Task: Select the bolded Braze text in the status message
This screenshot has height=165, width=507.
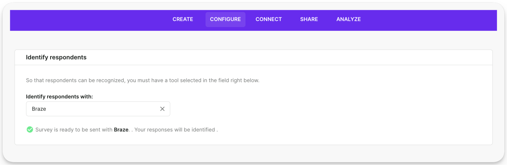Action: (121, 130)
